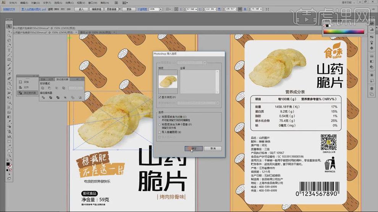
Task: Click the Crop pathfinder icon
Action: [65, 97]
